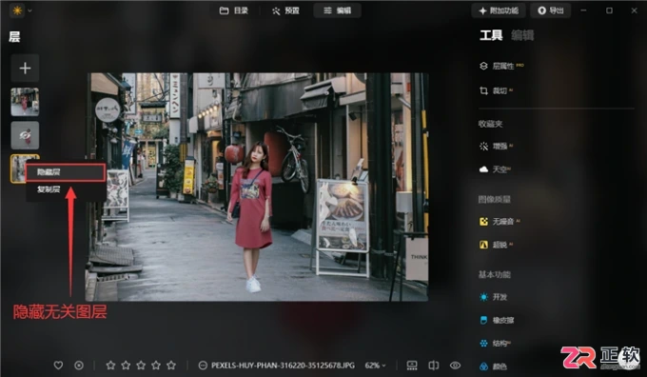The image size is (647, 377).
Task: Switch to the 目录 catalog tab
Action: 234,10
